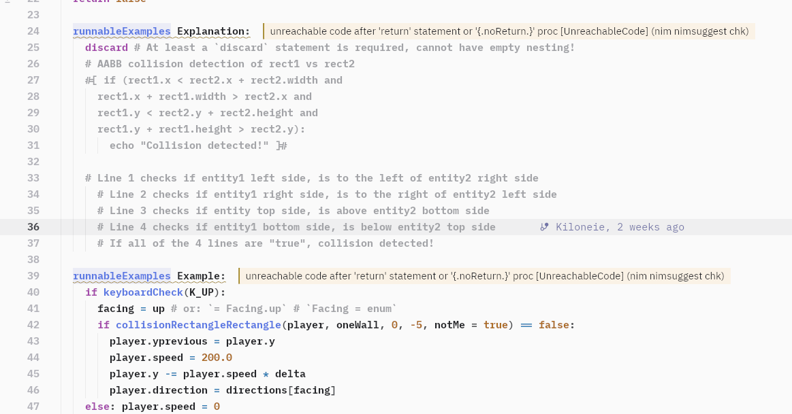Click the else keyword on line 47
This screenshot has width=792, height=414.
click(97, 407)
